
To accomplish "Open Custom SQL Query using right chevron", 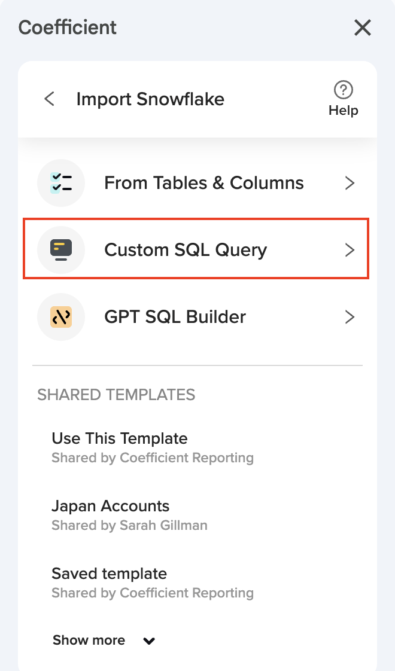I will [x=350, y=250].
